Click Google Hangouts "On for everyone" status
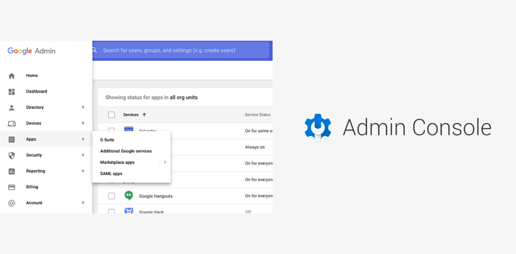 [x=259, y=196]
